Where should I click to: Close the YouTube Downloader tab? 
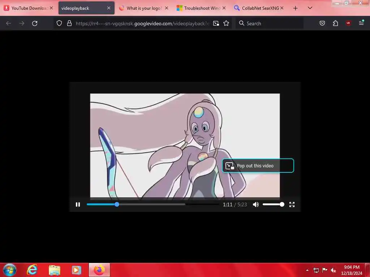click(x=51, y=8)
